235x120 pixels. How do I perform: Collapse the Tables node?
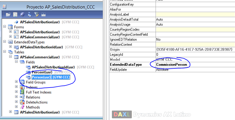[4, 52]
